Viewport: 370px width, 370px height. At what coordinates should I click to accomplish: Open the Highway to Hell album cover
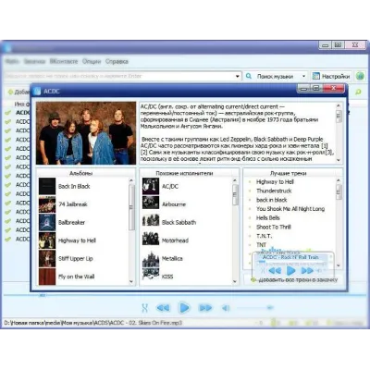coord(47,240)
